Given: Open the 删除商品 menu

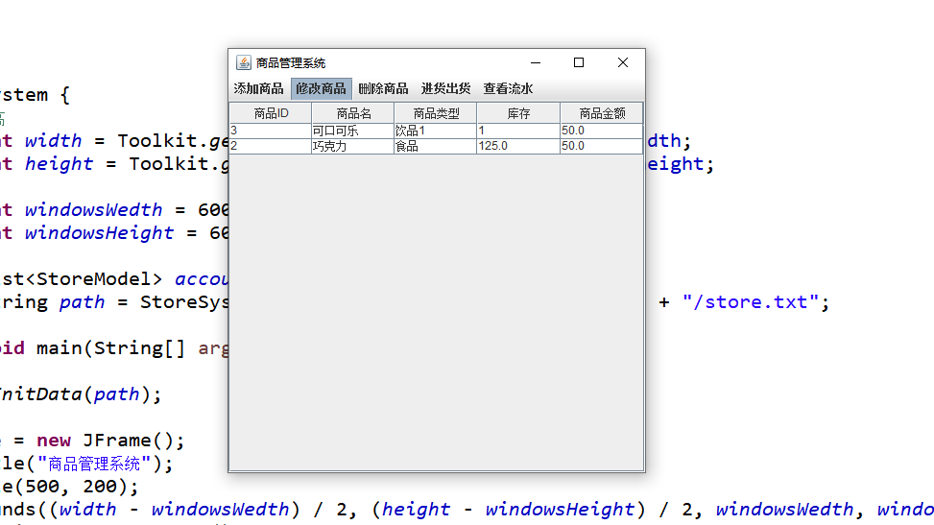Looking at the screenshot, I should click(x=384, y=89).
